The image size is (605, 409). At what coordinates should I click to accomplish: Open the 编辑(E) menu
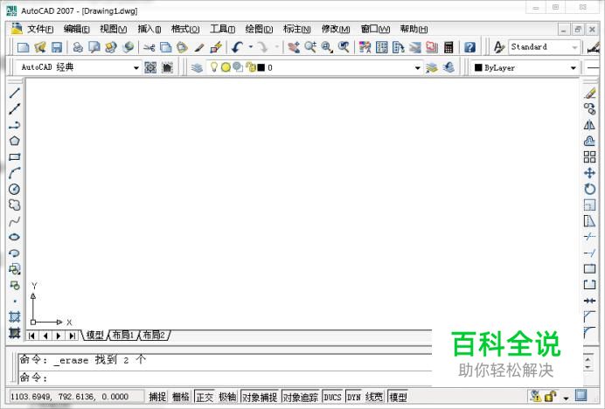click(x=76, y=29)
